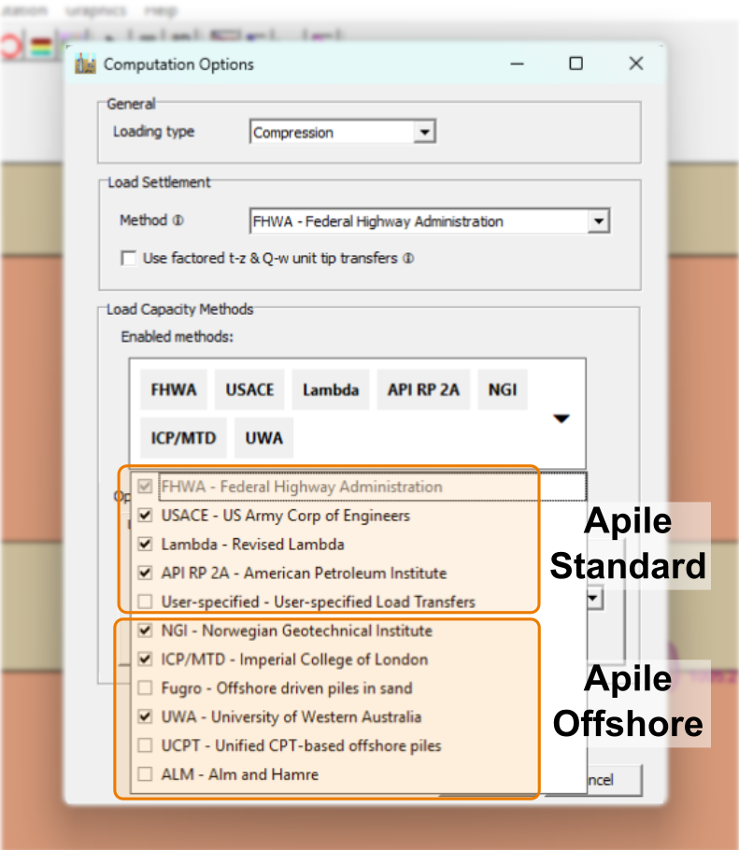Screen dimensions: 739x850
Task: Check ALM - Alm and Hamre method
Action: coord(145,774)
